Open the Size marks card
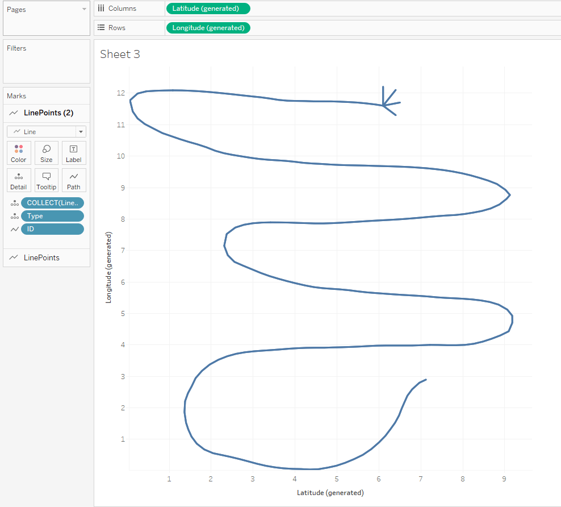 point(47,153)
